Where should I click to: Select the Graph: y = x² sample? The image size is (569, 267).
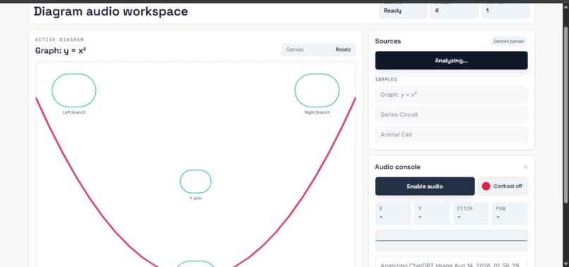pyautogui.click(x=451, y=95)
